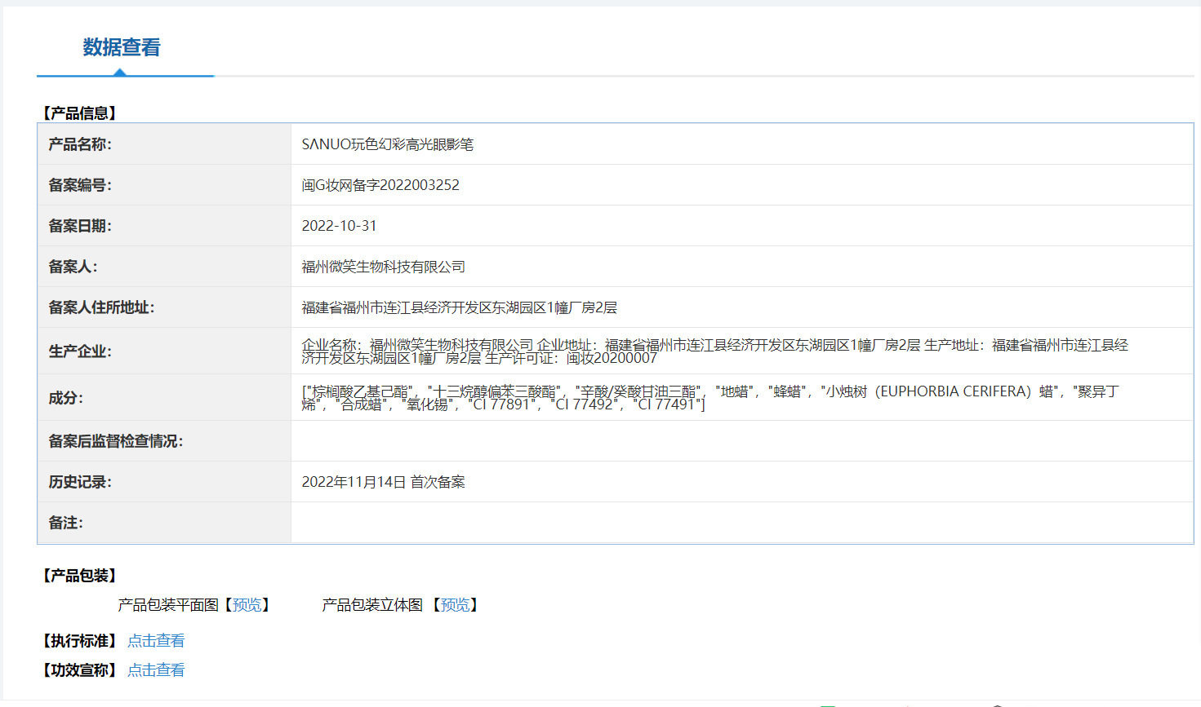Select filing number 闽G妆网备字2022003252
This screenshot has height=707, width=1201.
click(380, 185)
